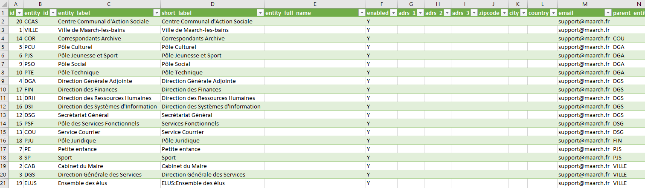Open the id column filter dropdown
This screenshot has height=188, width=645.
[19, 13]
